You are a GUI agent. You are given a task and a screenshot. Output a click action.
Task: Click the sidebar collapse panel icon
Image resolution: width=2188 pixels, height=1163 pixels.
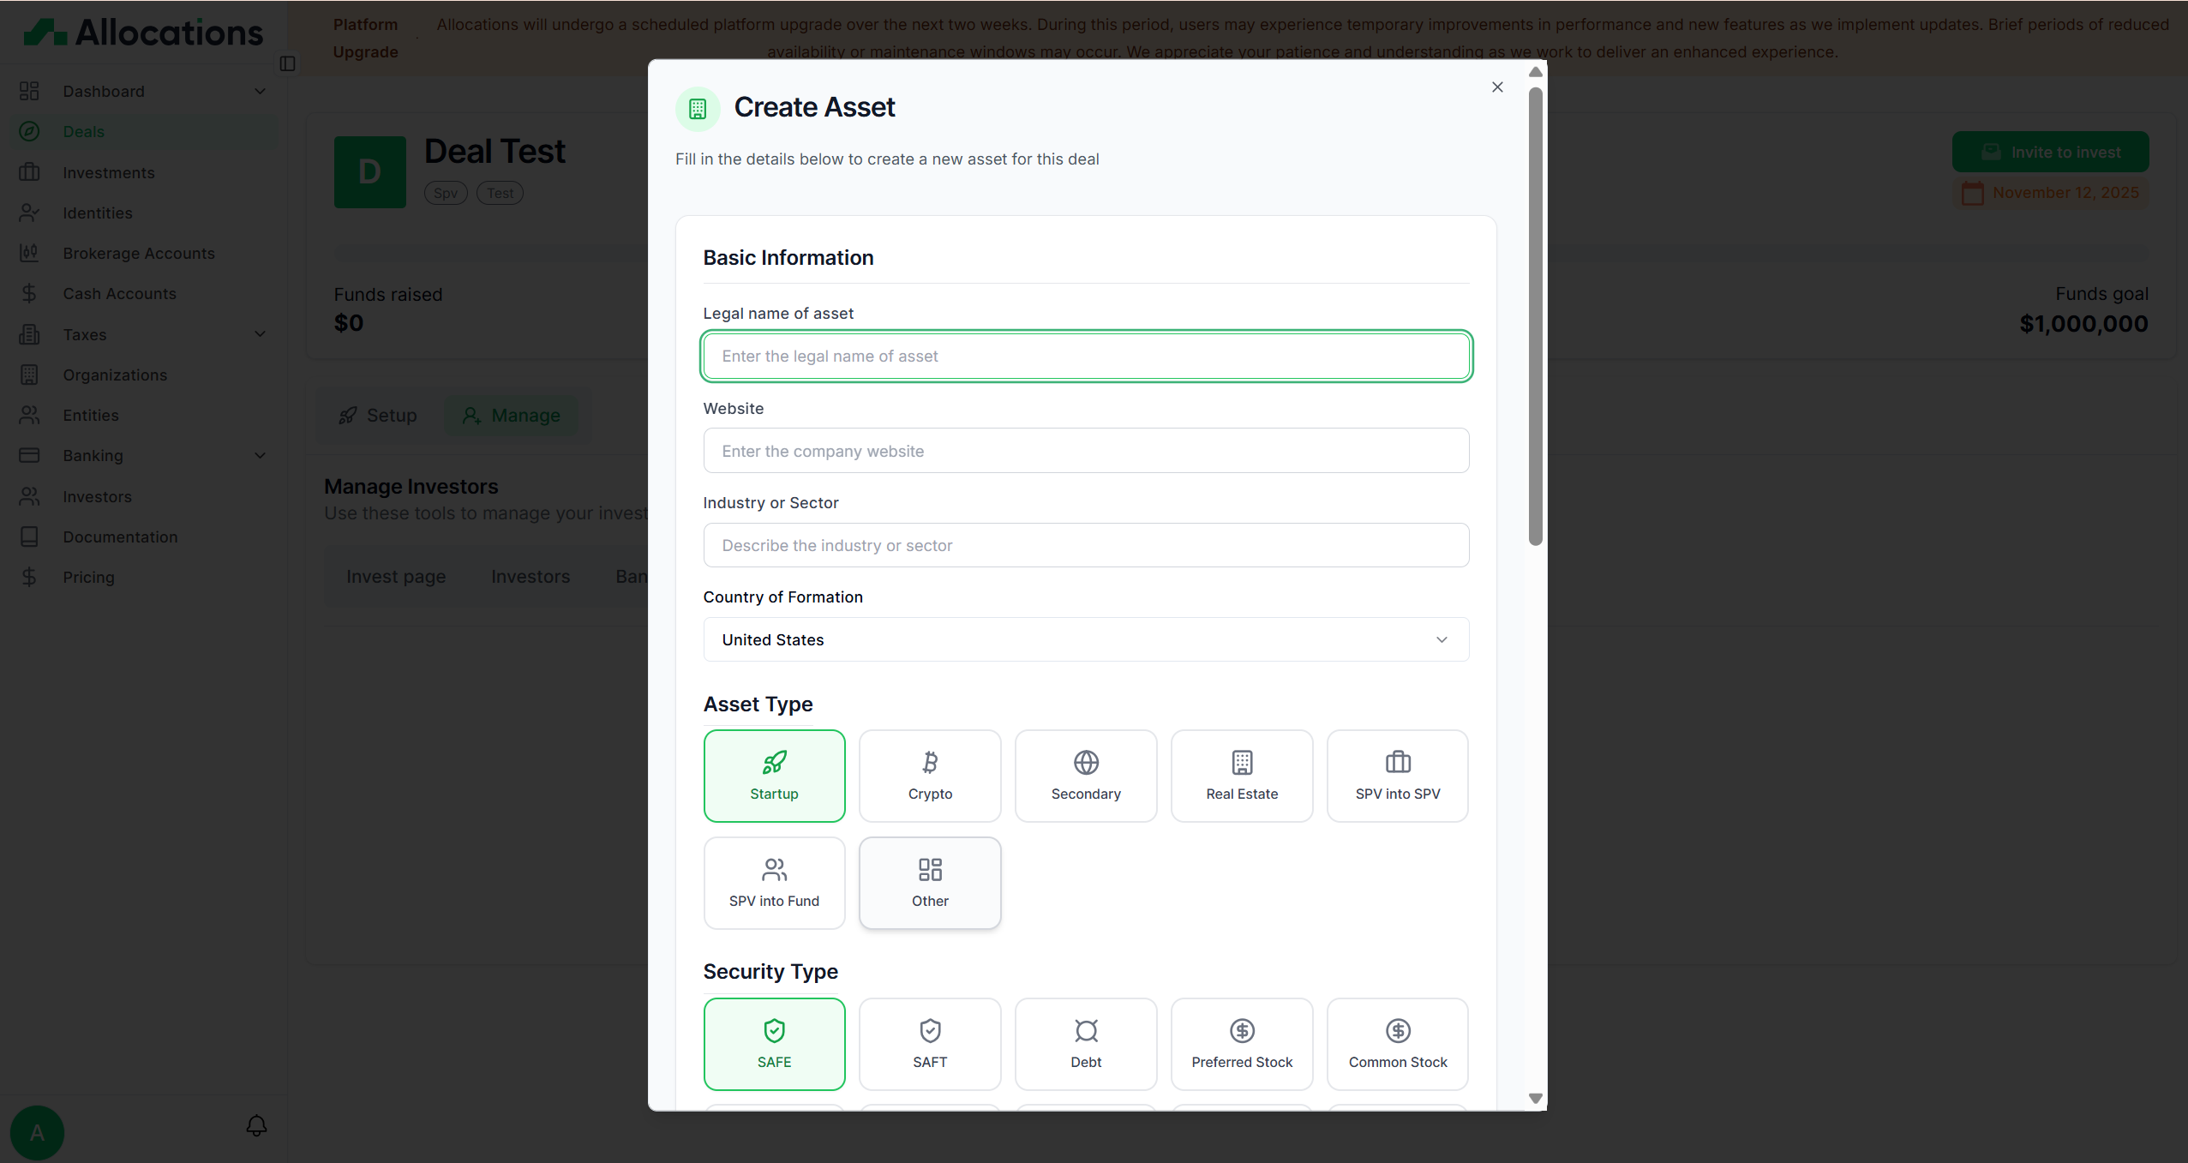[x=288, y=63]
